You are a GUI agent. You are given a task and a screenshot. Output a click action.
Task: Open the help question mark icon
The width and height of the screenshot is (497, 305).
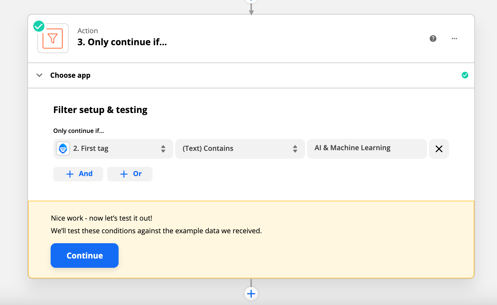click(x=433, y=39)
